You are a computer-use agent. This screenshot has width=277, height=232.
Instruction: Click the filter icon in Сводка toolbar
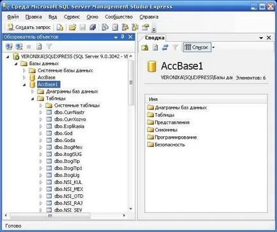(175, 47)
